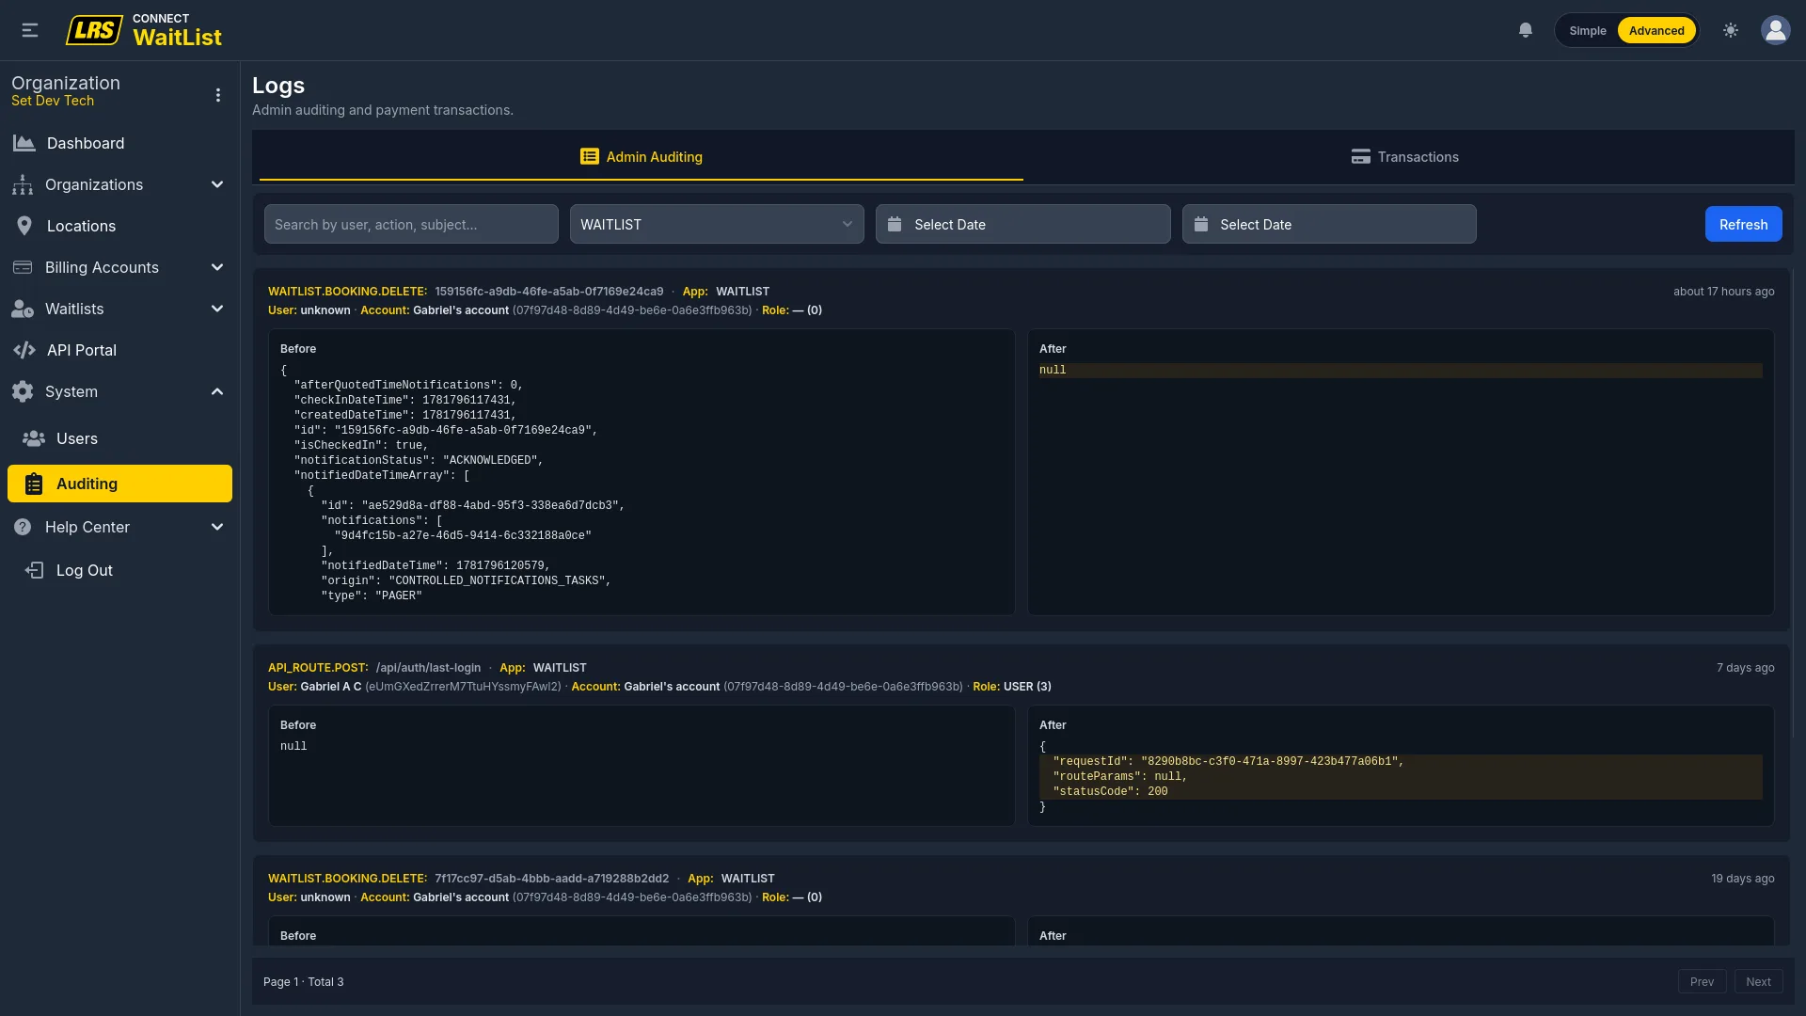The height and width of the screenshot is (1016, 1806).
Task: Click 'Role: USER (3)' label
Action: (x=1012, y=687)
